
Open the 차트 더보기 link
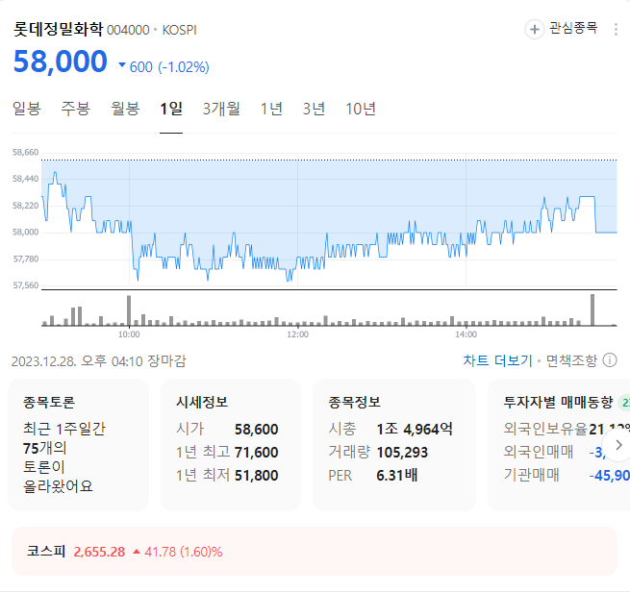point(497,360)
